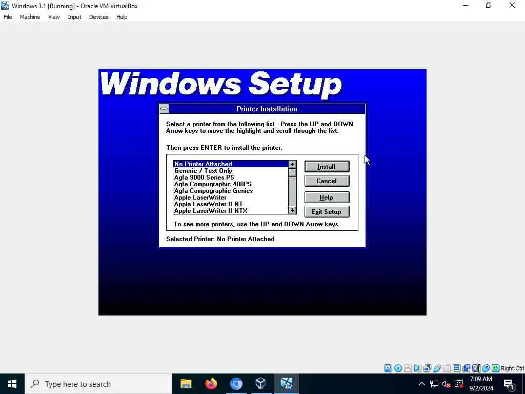Image resolution: width=525 pixels, height=394 pixels.
Task: Click the printer list scroll down arrow
Action: (x=292, y=210)
